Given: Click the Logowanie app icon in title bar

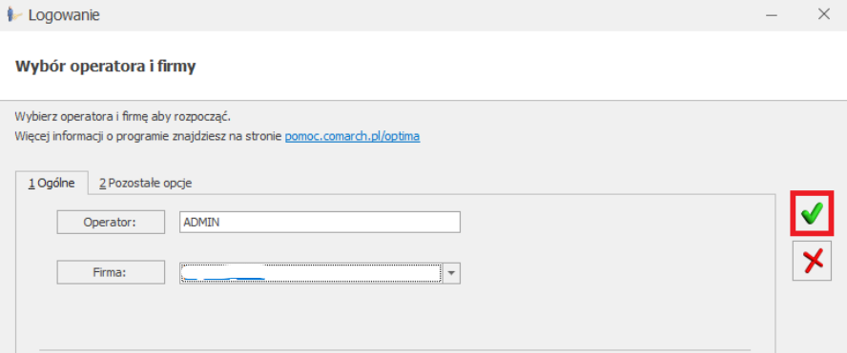Looking at the screenshot, I should (14, 14).
